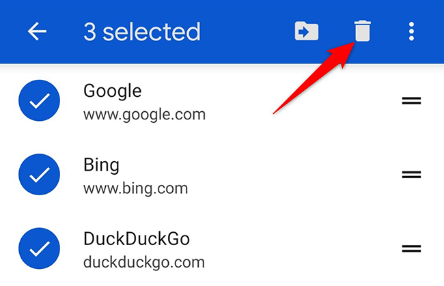
Task: Uncheck the Google bookmark
Action: pos(39,101)
